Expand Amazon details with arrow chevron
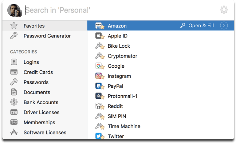This screenshot has height=143, width=236. (x=224, y=26)
